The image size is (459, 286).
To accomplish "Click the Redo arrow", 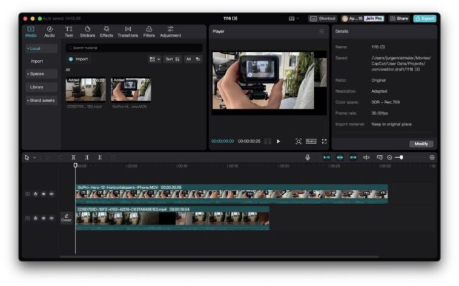I will point(60,157).
